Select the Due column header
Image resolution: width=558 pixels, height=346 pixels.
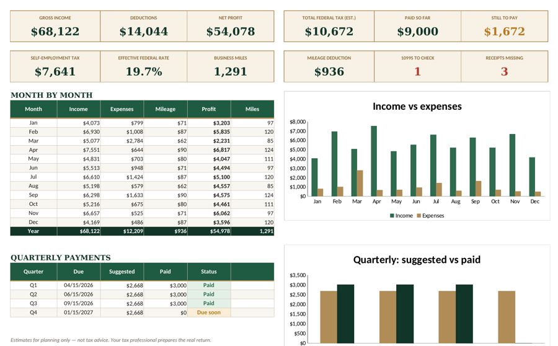(x=78, y=272)
